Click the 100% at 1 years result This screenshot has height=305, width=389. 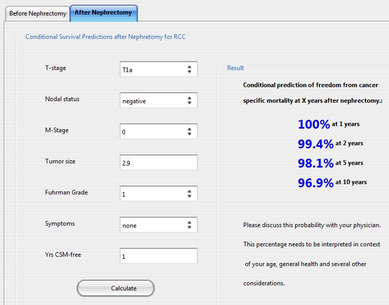coord(329,124)
